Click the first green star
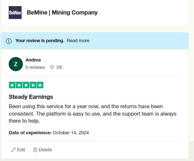 pyautogui.click(x=12, y=85)
